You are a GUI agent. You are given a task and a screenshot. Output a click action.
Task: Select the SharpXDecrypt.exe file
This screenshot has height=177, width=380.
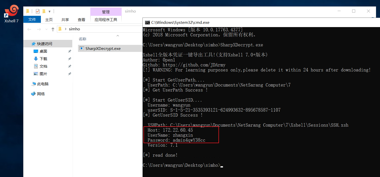click(x=110, y=48)
